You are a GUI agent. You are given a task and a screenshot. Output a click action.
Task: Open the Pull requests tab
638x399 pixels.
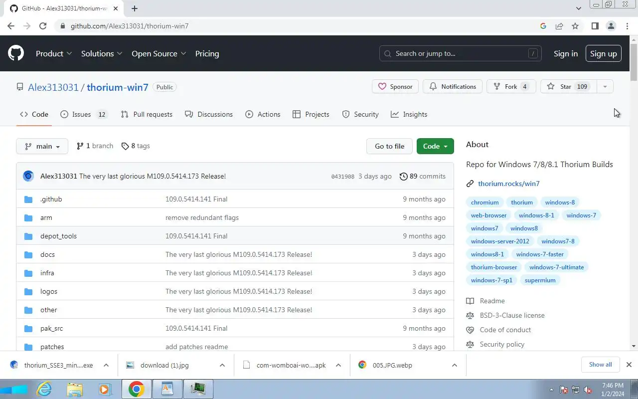[x=147, y=114]
